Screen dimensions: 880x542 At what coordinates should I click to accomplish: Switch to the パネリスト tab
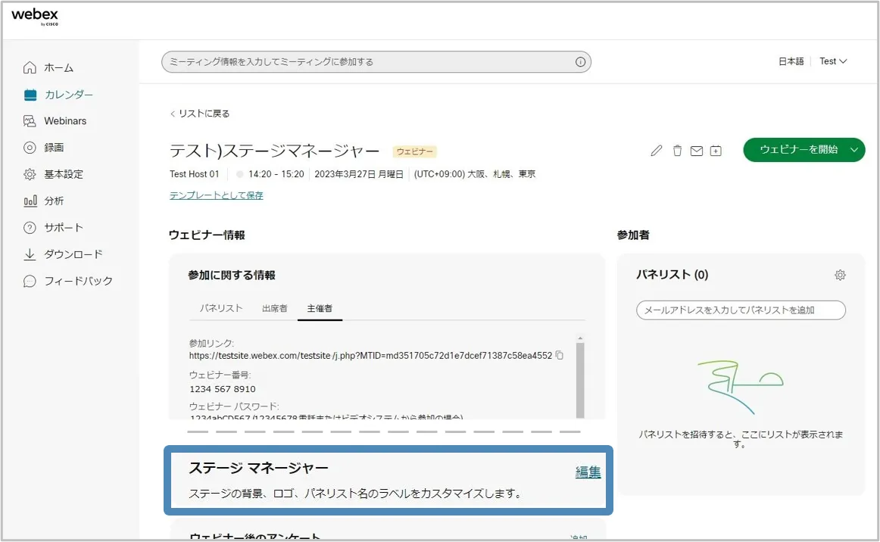[221, 308]
